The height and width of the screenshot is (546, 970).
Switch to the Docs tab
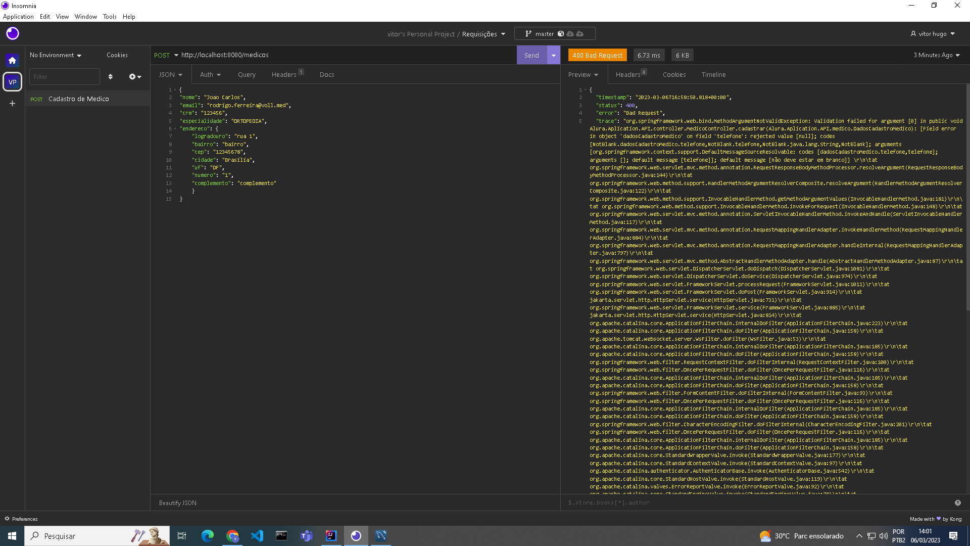pos(327,74)
